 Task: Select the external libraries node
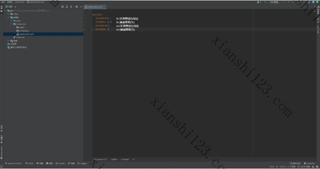[12, 44]
